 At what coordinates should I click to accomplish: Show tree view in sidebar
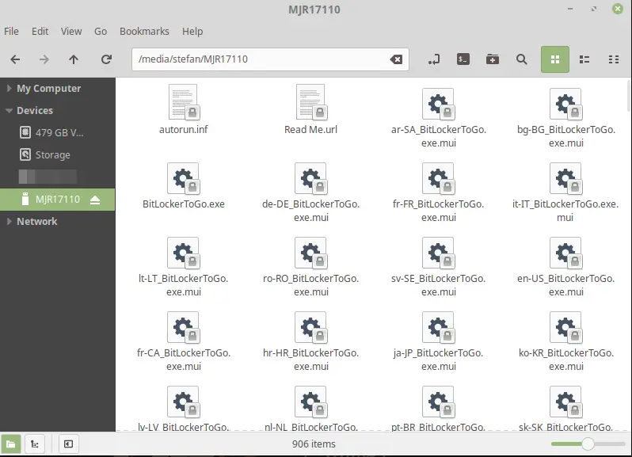35,444
